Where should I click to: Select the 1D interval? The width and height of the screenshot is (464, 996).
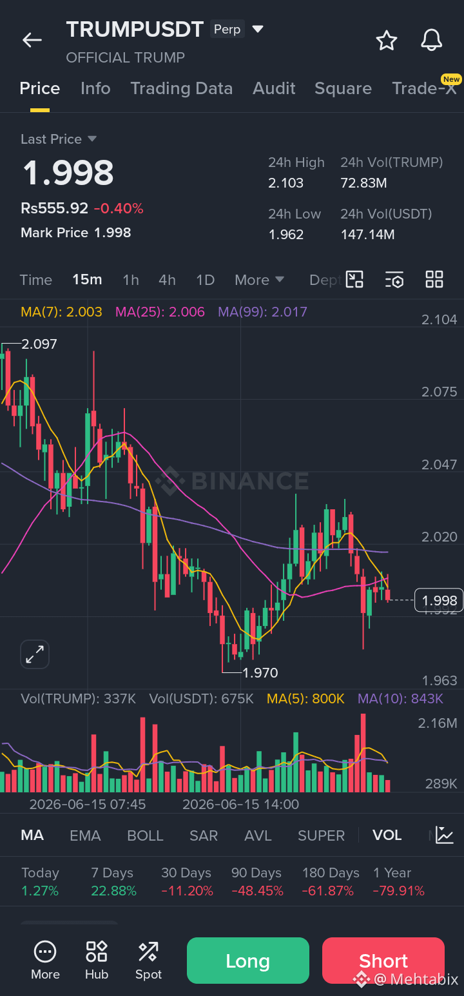pos(205,280)
